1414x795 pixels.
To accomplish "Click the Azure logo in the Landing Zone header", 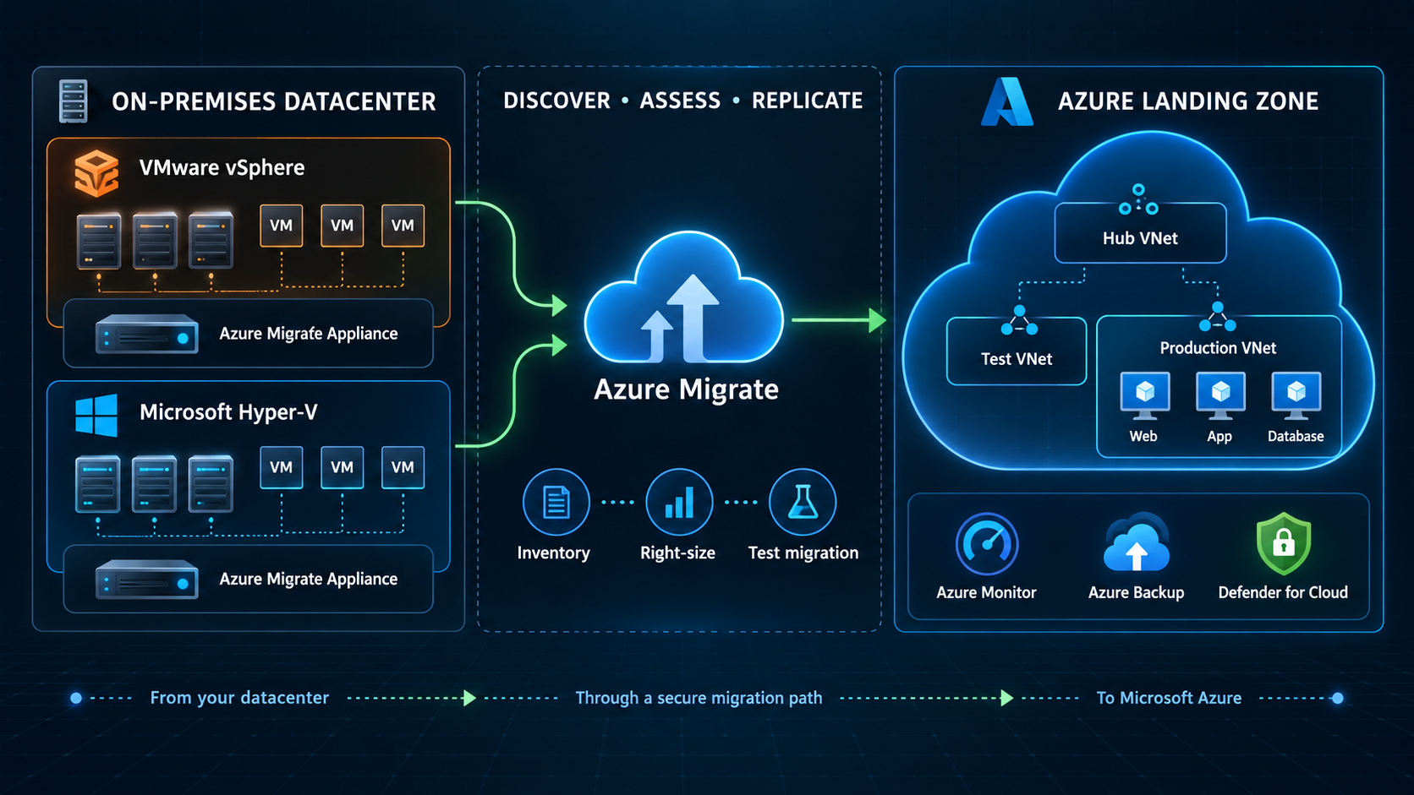I will click(1006, 102).
